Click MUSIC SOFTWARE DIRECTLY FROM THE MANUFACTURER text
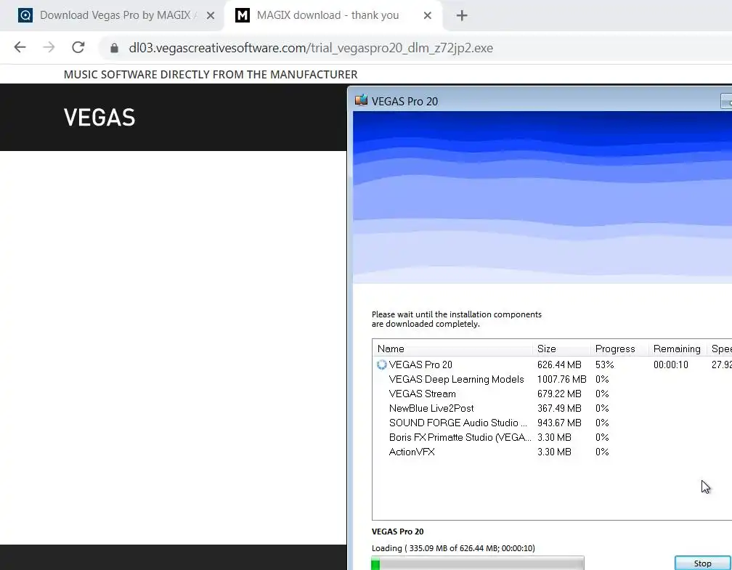 pos(211,74)
